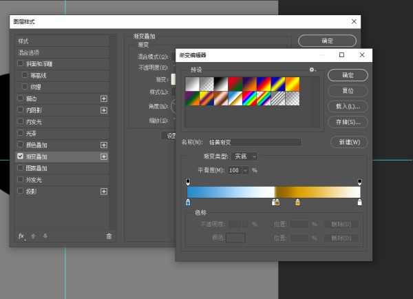The image size is (413, 299).
Task: Select the yellow-violet-orange-blue gradient preset
Action: [206, 99]
